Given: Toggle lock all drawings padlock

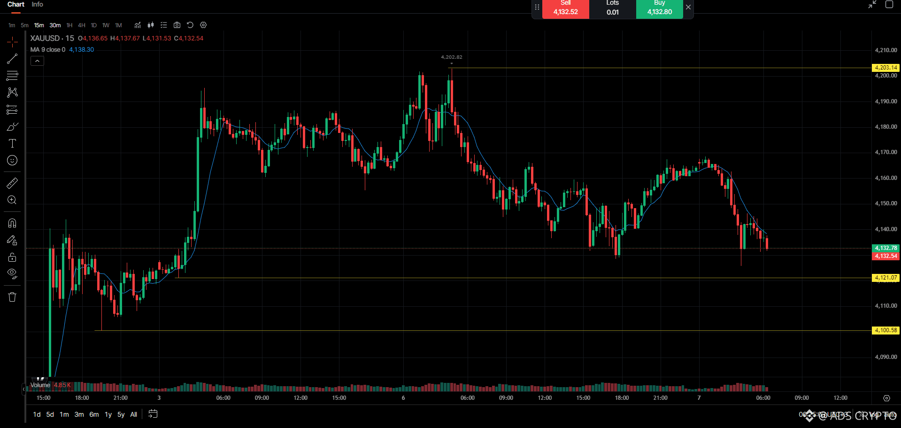Looking at the screenshot, I should [x=12, y=257].
